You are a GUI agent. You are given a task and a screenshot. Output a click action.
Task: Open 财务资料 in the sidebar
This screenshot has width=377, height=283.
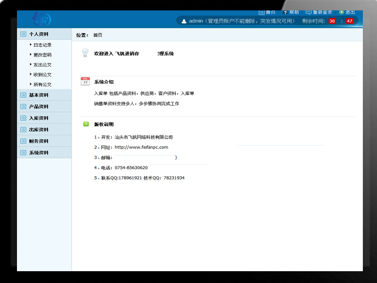(x=39, y=141)
